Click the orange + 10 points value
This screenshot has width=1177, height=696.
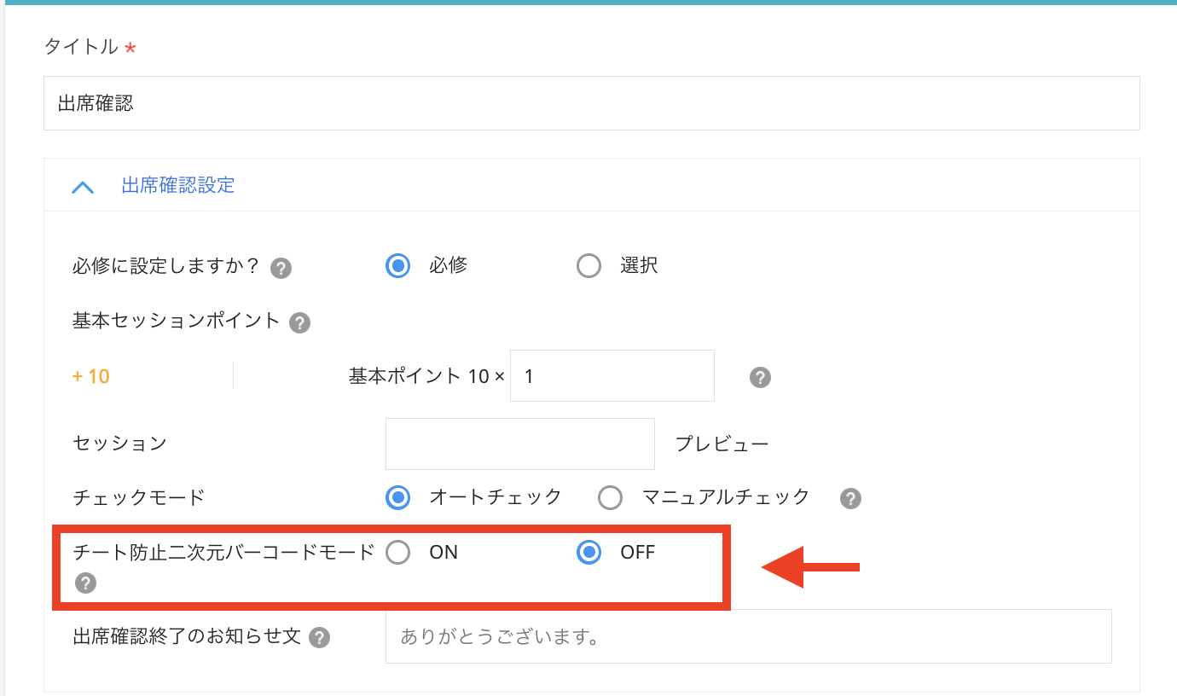tap(91, 376)
